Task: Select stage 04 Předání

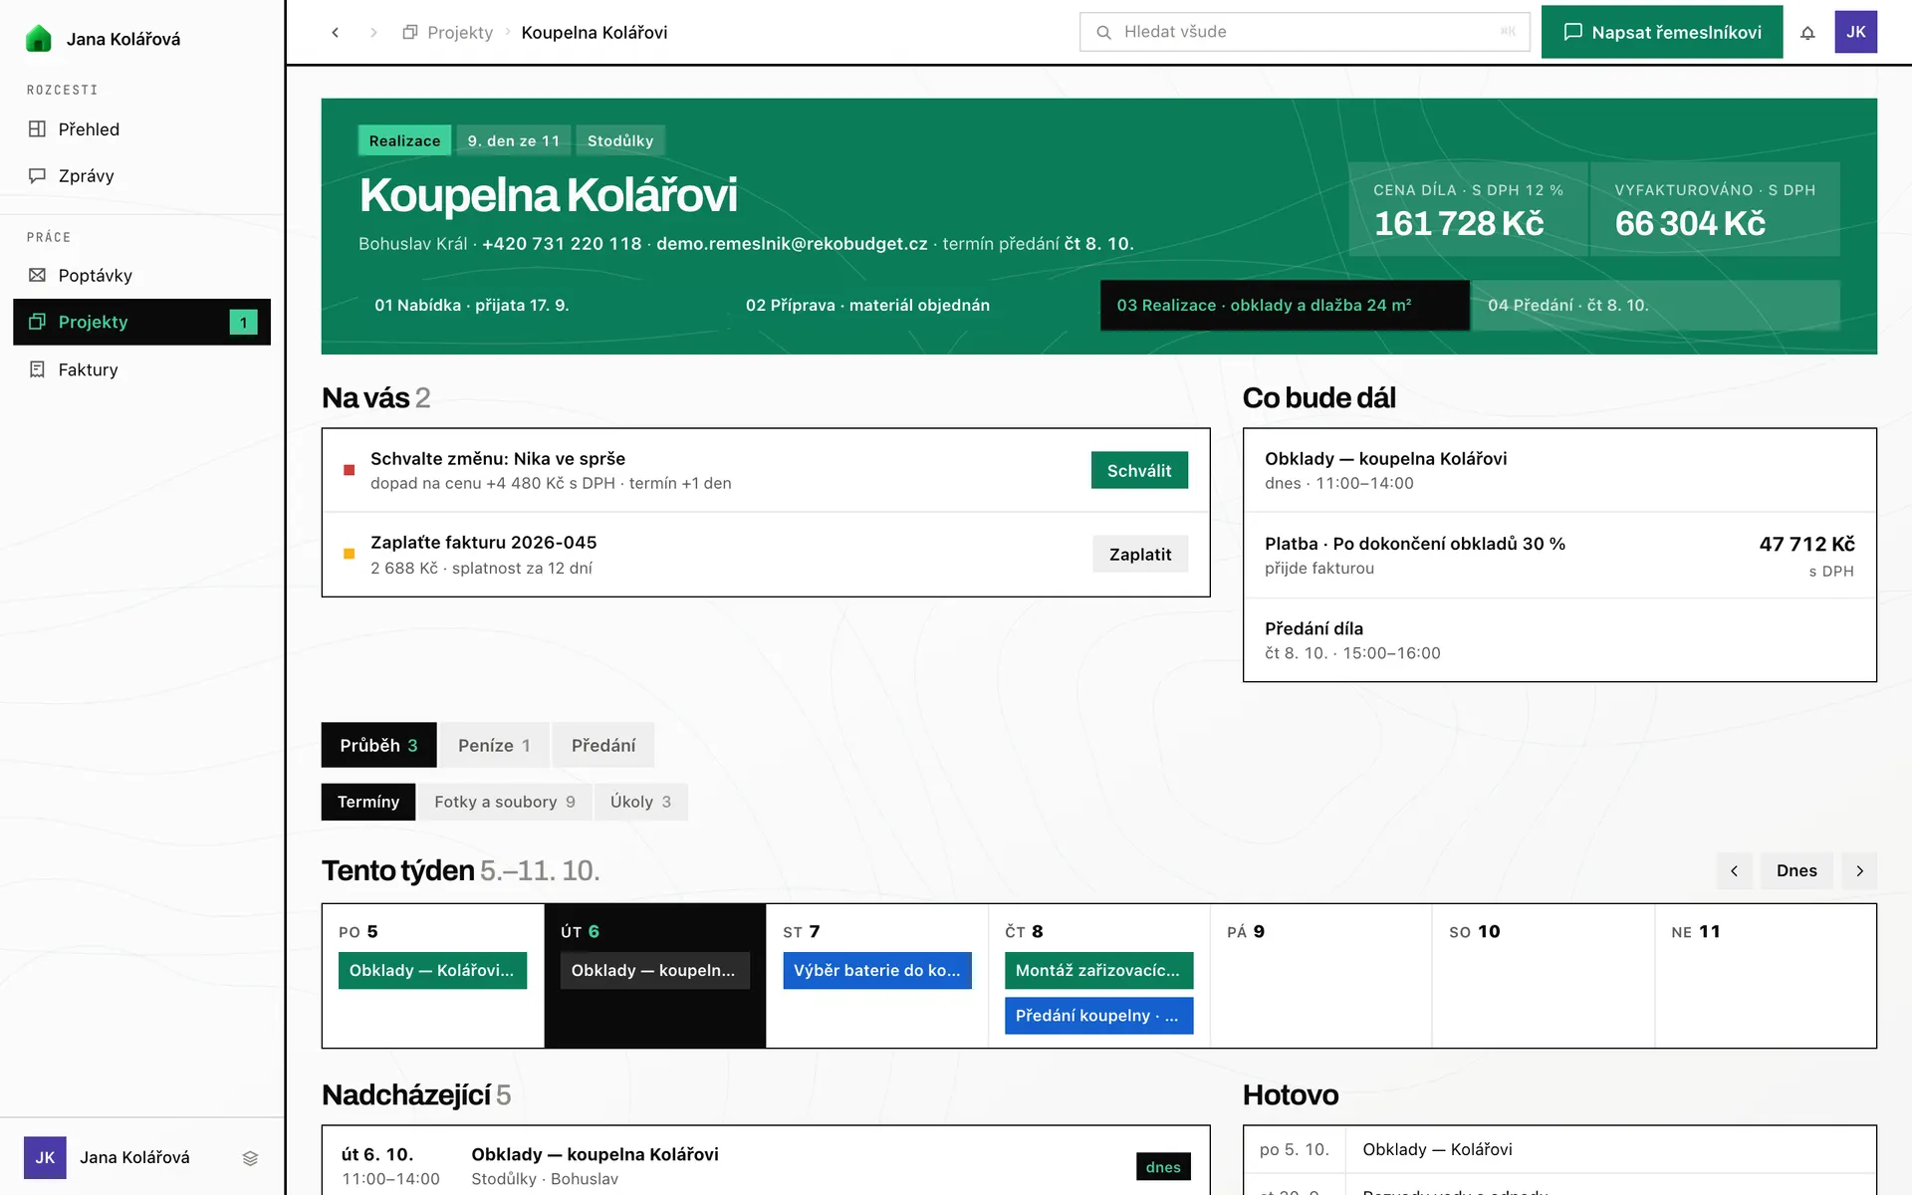Action: [x=1655, y=305]
